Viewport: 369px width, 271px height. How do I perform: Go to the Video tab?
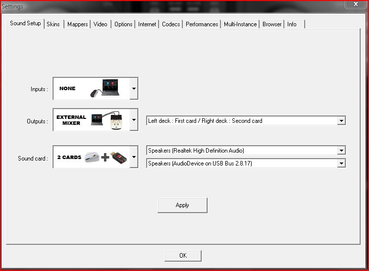click(x=100, y=24)
